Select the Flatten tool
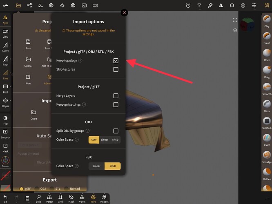This screenshot has width=272, height=204. coord(267,174)
